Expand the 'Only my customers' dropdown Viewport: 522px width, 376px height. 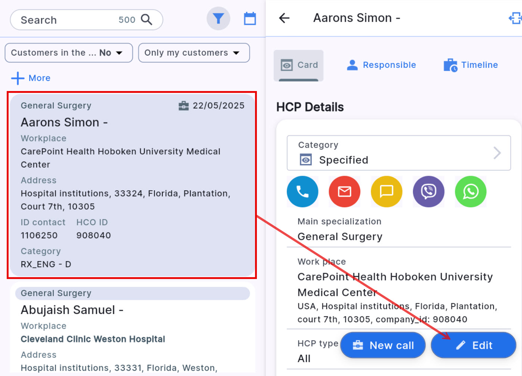(x=194, y=53)
